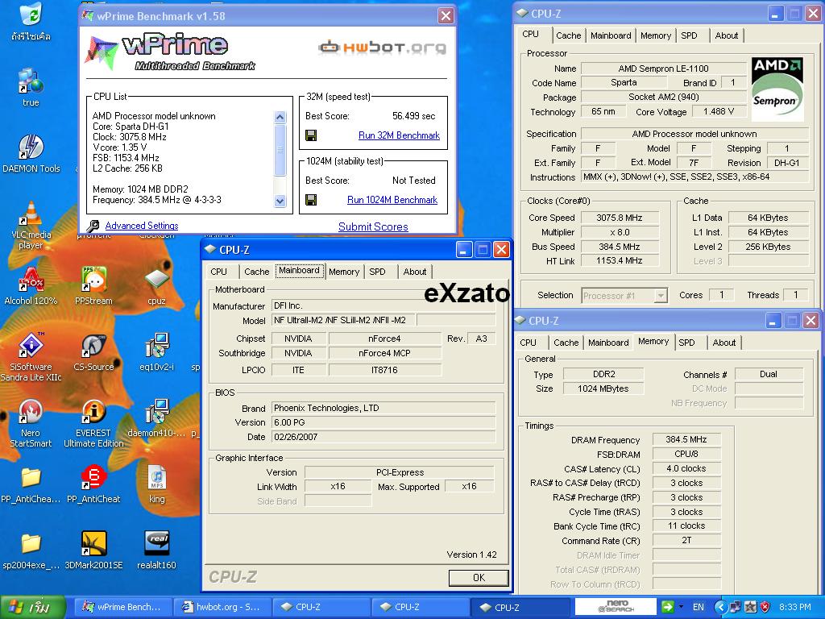
Task: Open SPD tab in top-right CPU-Z window
Action: [x=689, y=35]
